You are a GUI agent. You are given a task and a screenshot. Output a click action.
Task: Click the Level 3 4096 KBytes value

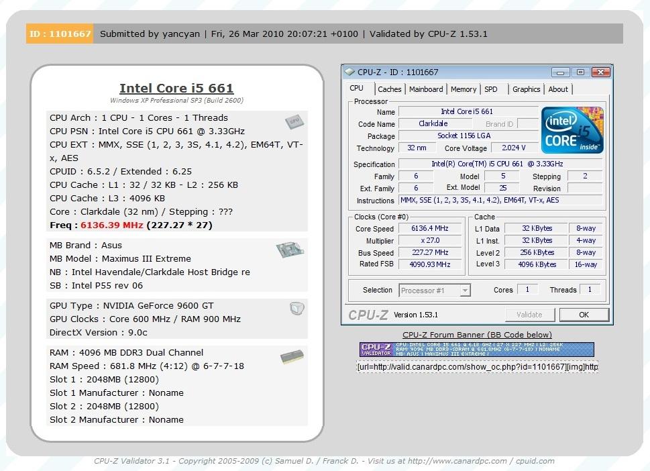click(x=536, y=264)
